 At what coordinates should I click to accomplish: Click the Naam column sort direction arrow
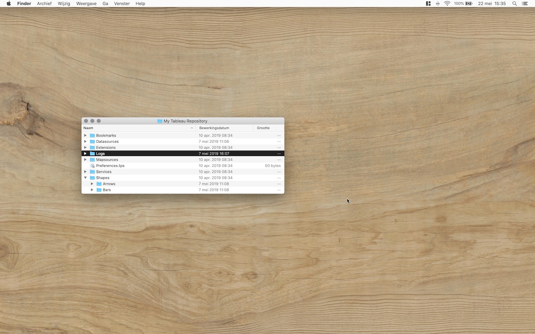(192, 128)
